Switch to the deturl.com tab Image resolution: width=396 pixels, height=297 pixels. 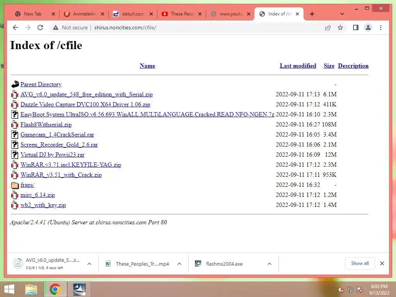pyautogui.click(x=133, y=14)
